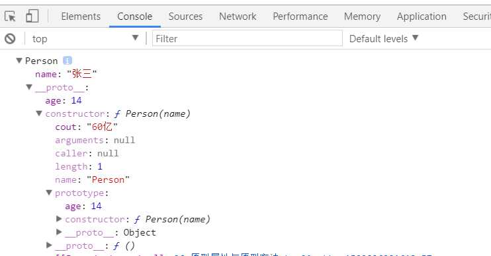Collapse the first __proto__ node
This screenshot has width=491, height=256.
(x=29, y=87)
